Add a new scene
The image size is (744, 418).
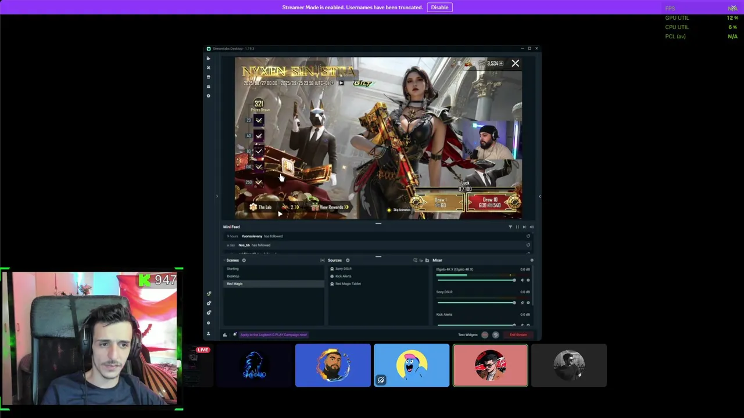[244, 260]
